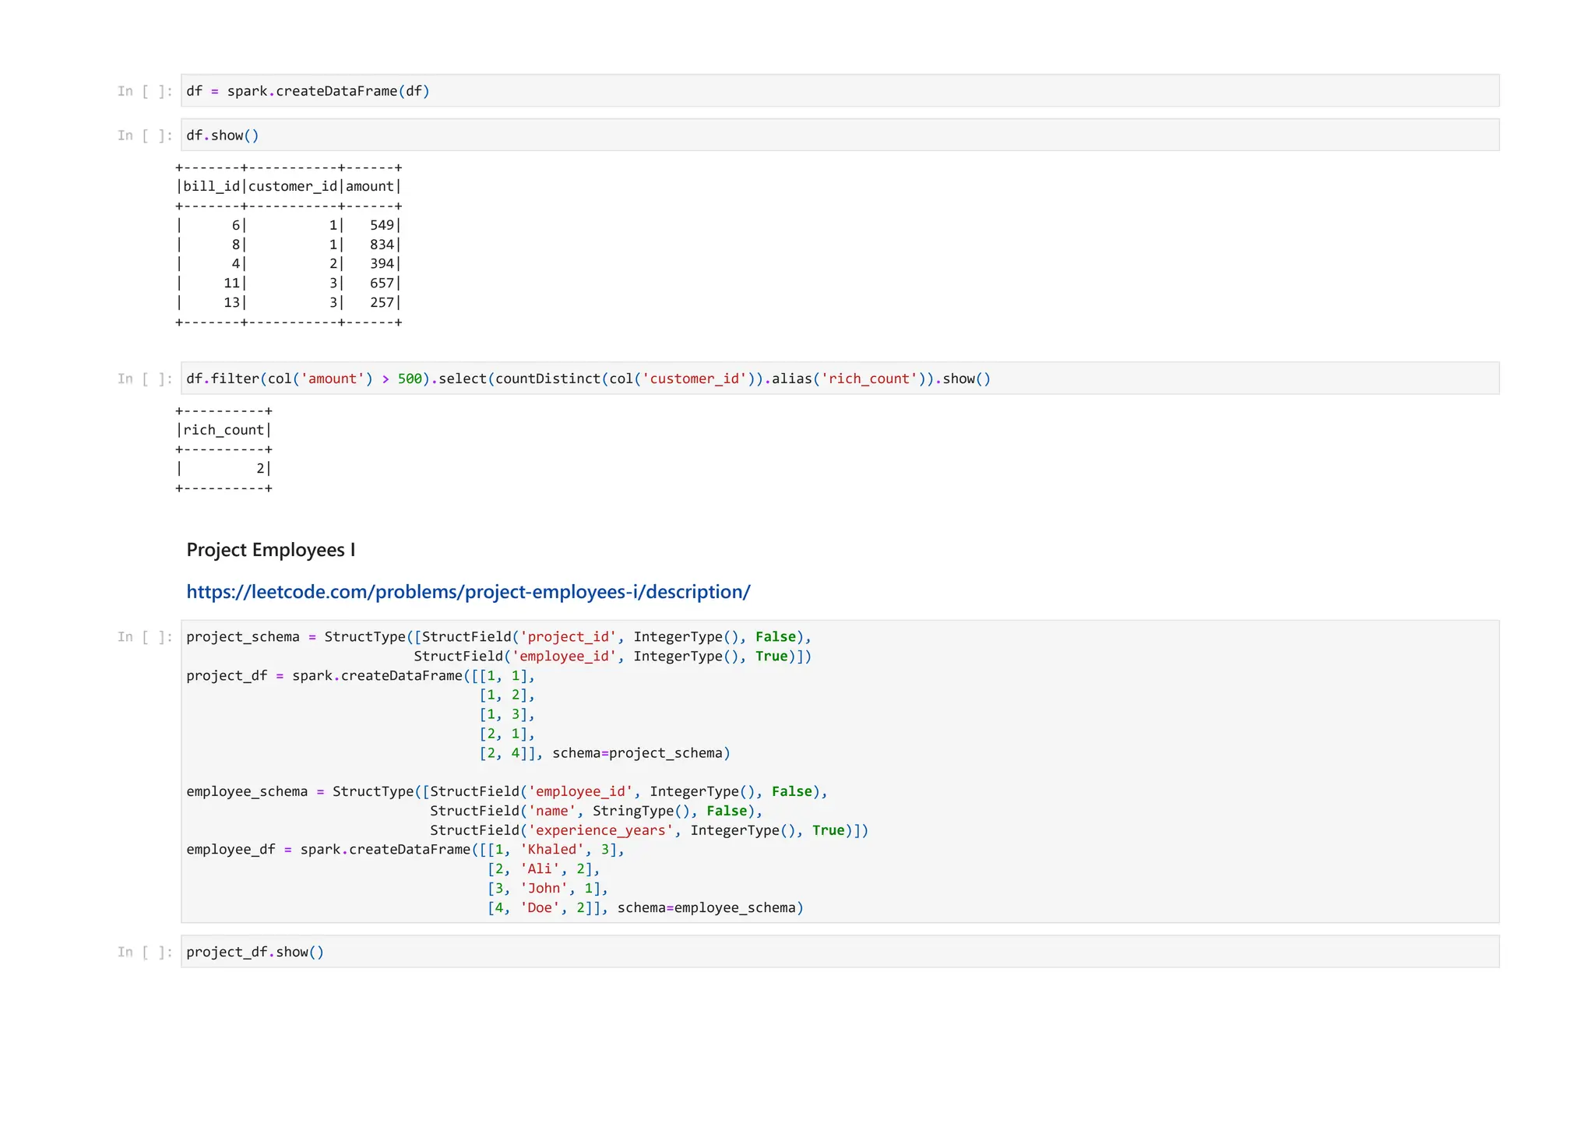Click the 'name' StringType StructField line
The image size is (1595, 1127).
(596, 811)
